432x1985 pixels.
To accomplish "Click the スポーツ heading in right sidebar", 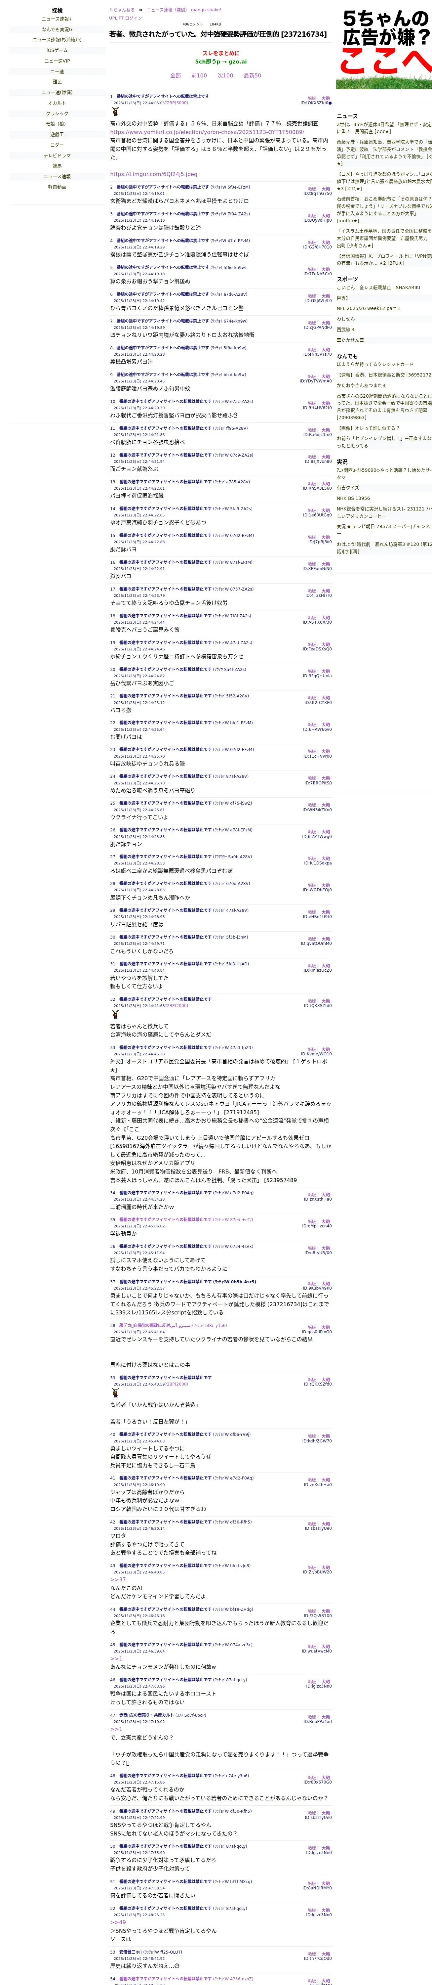I will pyautogui.click(x=347, y=280).
